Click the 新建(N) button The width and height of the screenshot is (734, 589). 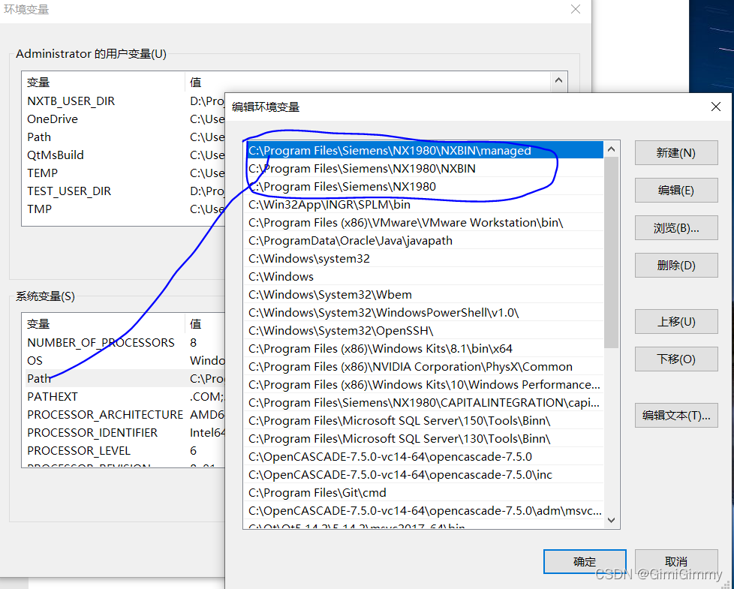(676, 153)
